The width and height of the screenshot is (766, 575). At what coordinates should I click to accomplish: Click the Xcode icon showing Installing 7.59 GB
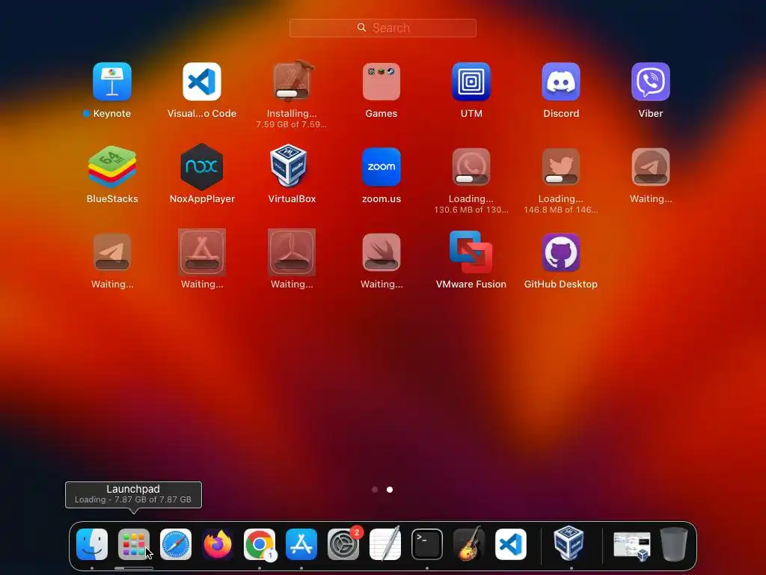tap(292, 82)
